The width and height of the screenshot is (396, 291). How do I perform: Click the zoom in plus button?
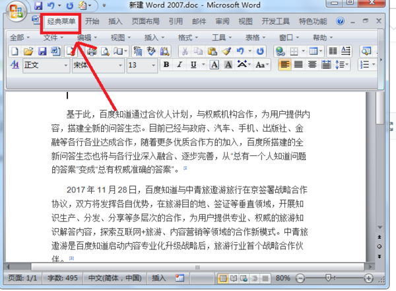[x=368, y=278]
